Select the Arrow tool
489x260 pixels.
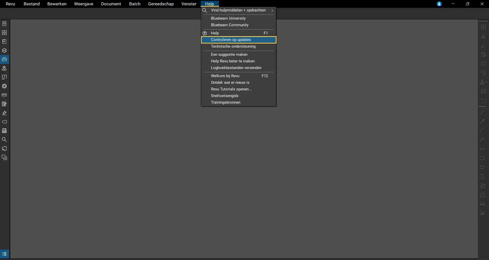click(482, 121)
